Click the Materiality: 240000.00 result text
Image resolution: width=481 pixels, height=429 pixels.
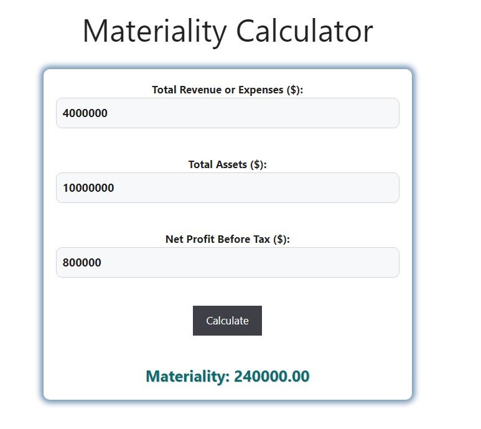tap(227, 377)
